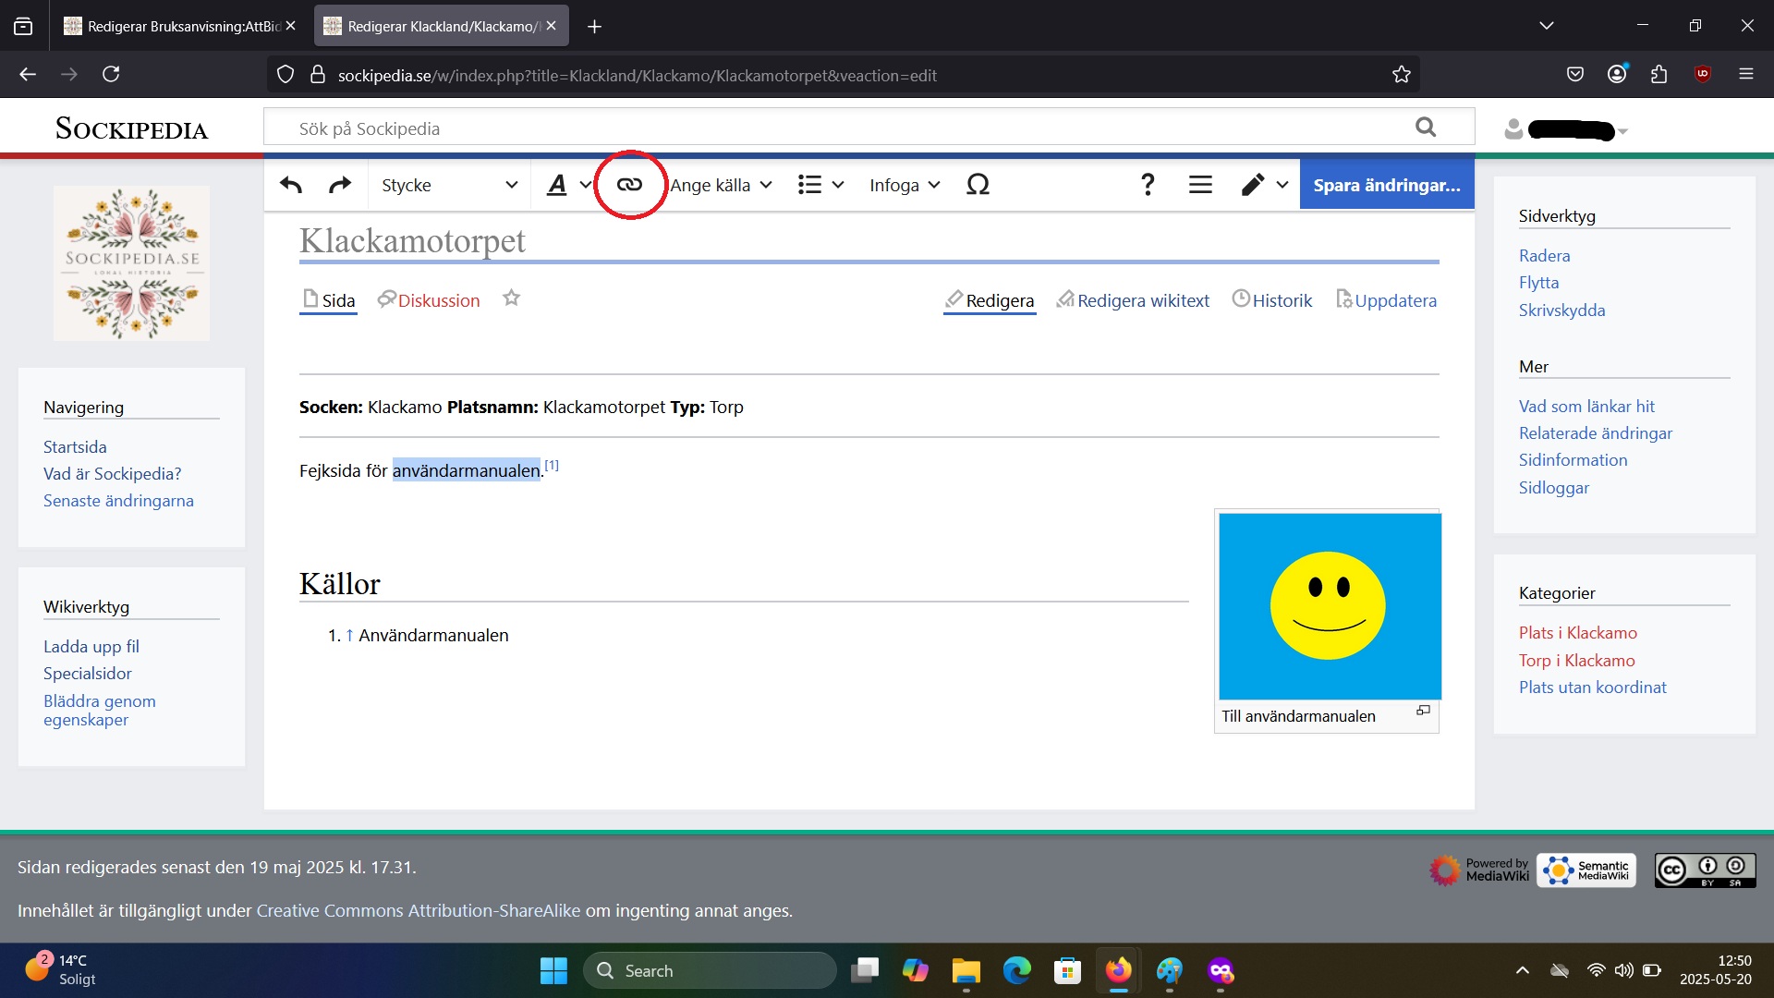The height and width of the screenshot is (998, 1774).
Task: Expand the Infoga insert menu
Action: tap(904, 185)
